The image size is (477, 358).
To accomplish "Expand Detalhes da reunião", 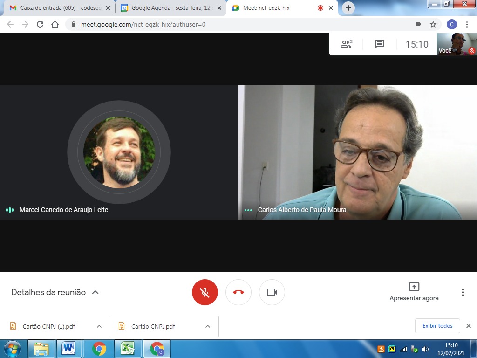I will click(x=55, y=292).
